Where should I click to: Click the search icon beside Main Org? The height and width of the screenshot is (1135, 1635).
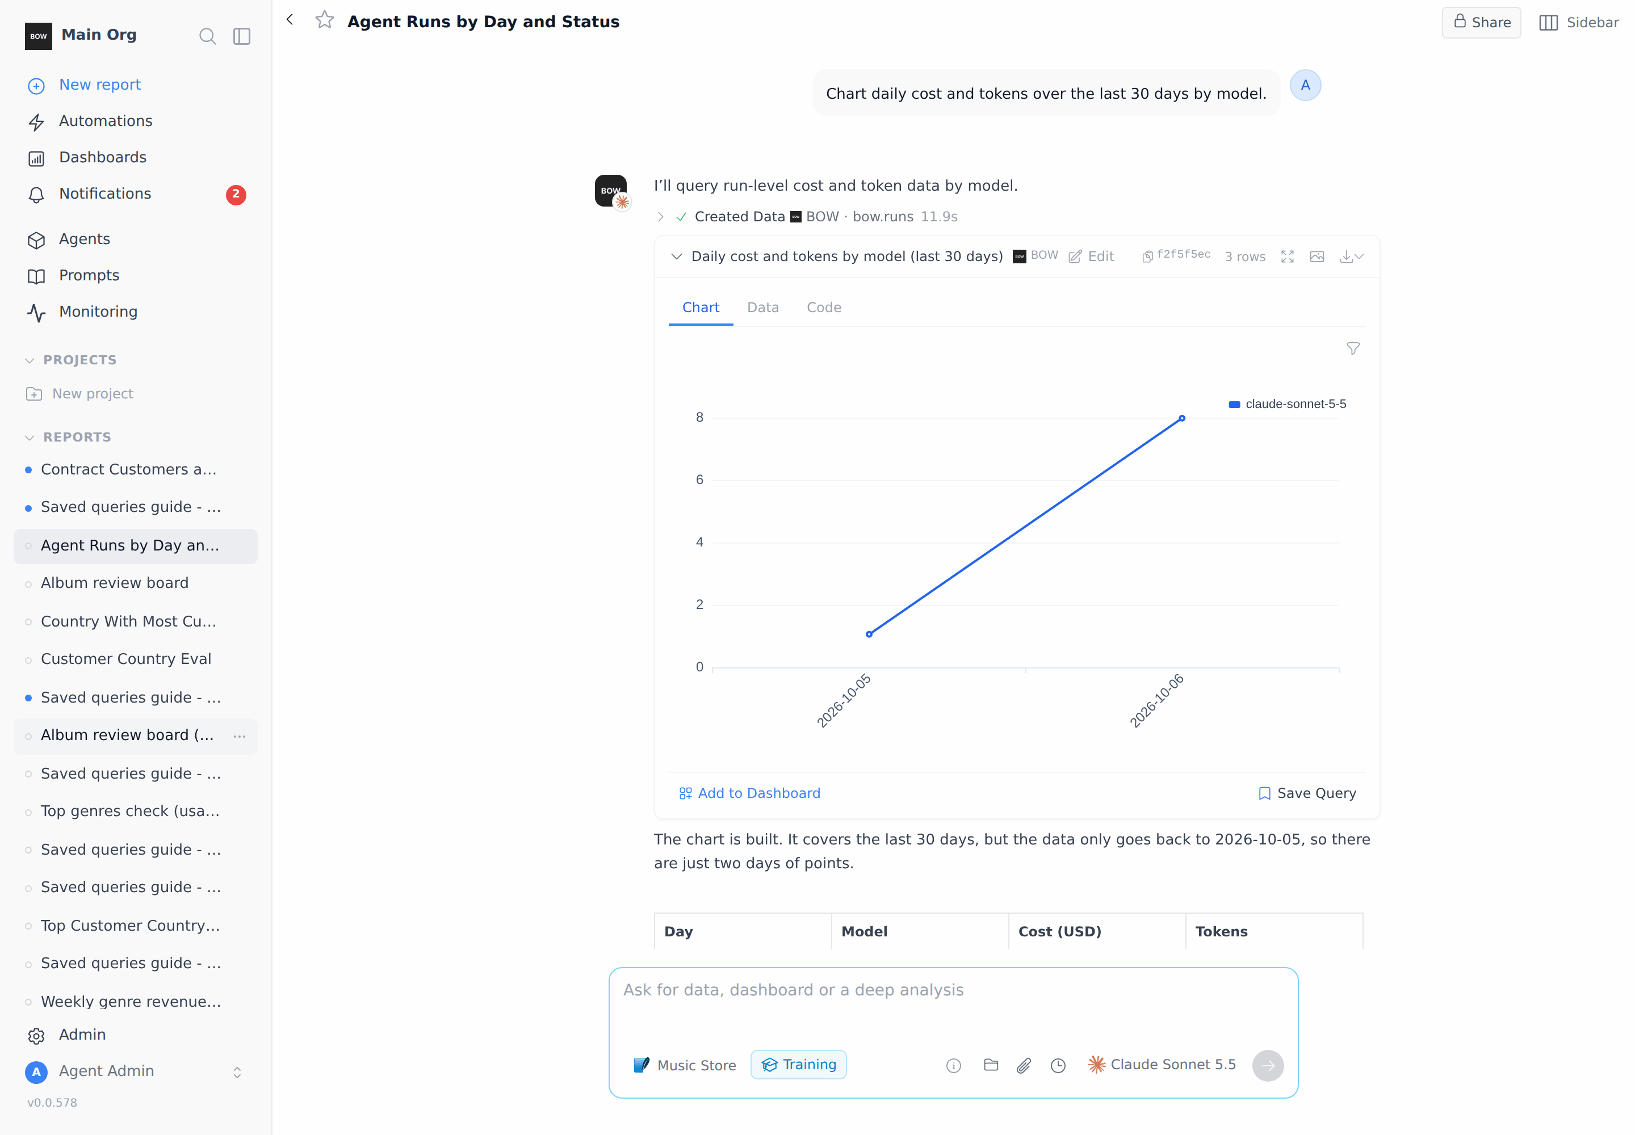(207, 36)
